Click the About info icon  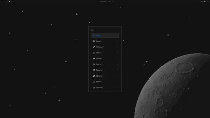click(94, 82)
